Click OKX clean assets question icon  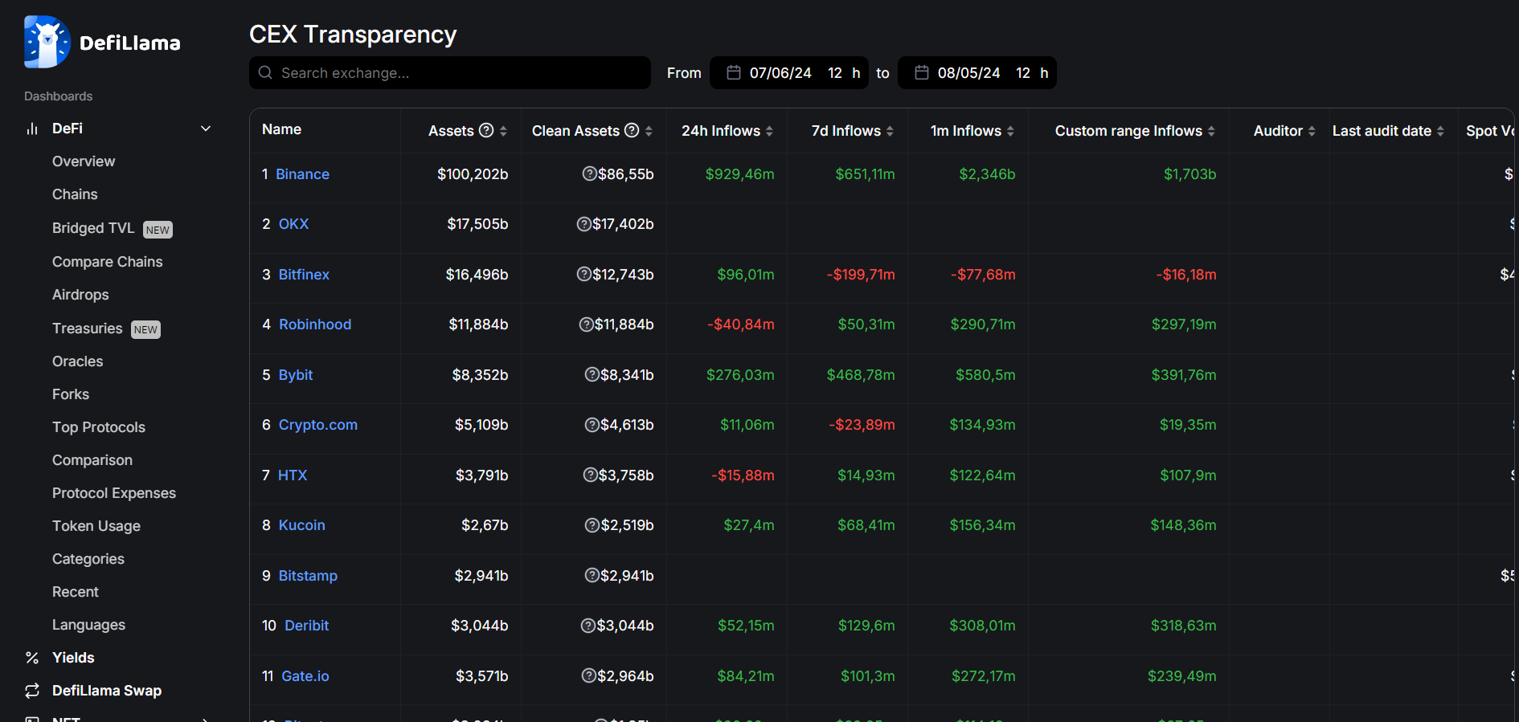click(584, 224)
